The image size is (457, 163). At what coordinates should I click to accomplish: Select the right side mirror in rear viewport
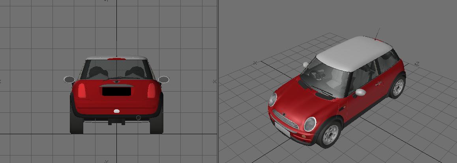(164, 79)
